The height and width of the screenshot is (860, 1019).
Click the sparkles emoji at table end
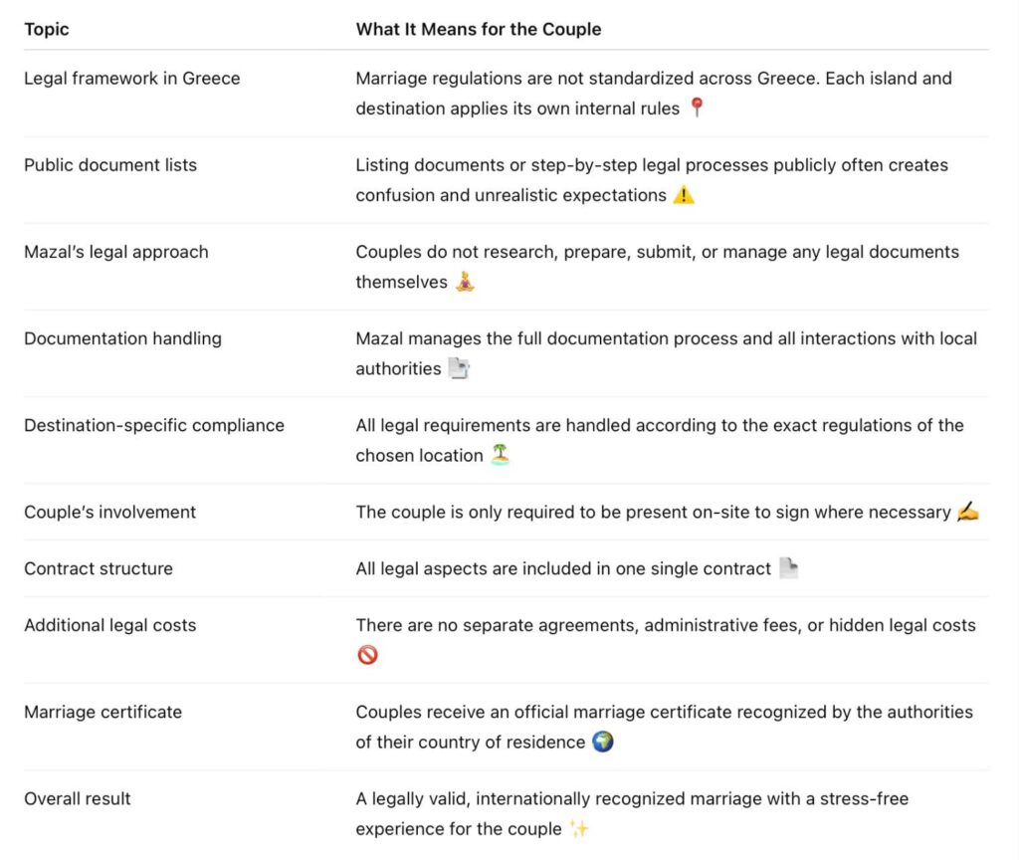[x=579, y=828]
